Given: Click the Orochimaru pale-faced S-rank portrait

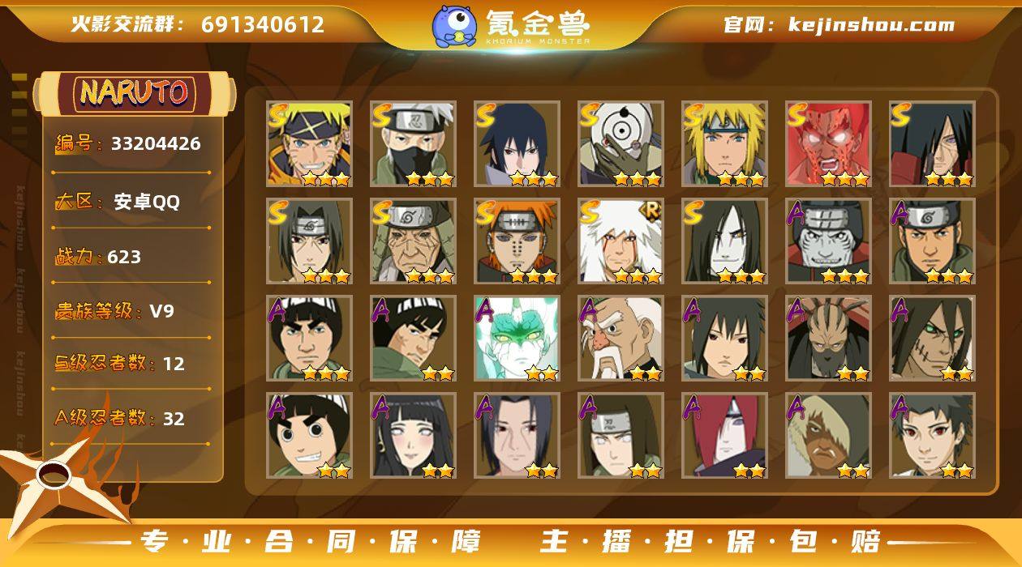Looking at the screenshot, I should (724, 241).
